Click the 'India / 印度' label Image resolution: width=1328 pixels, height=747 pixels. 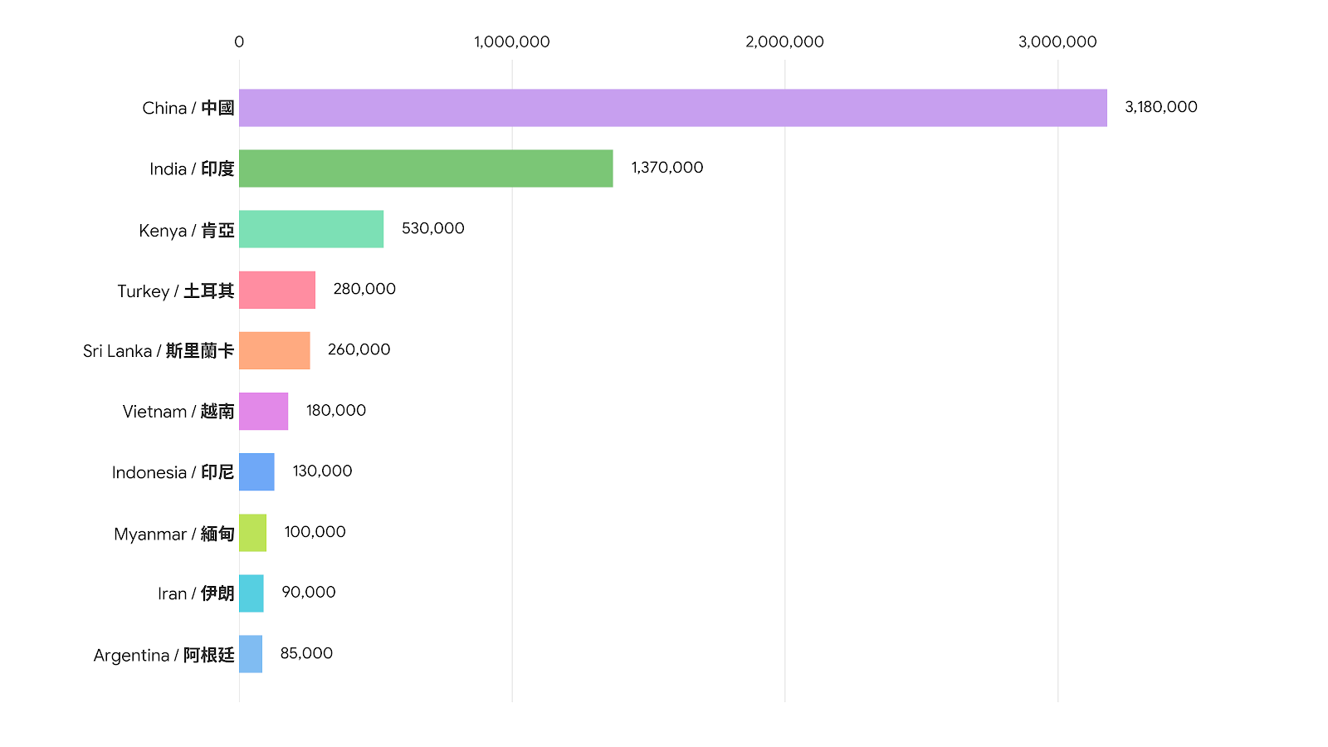[x=192, y=168]
